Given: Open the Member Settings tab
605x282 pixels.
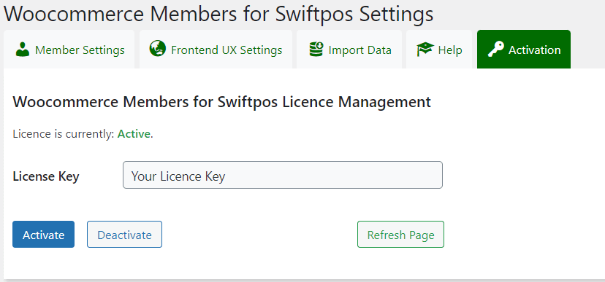Looking at the screenshot, I should [69, 50].
